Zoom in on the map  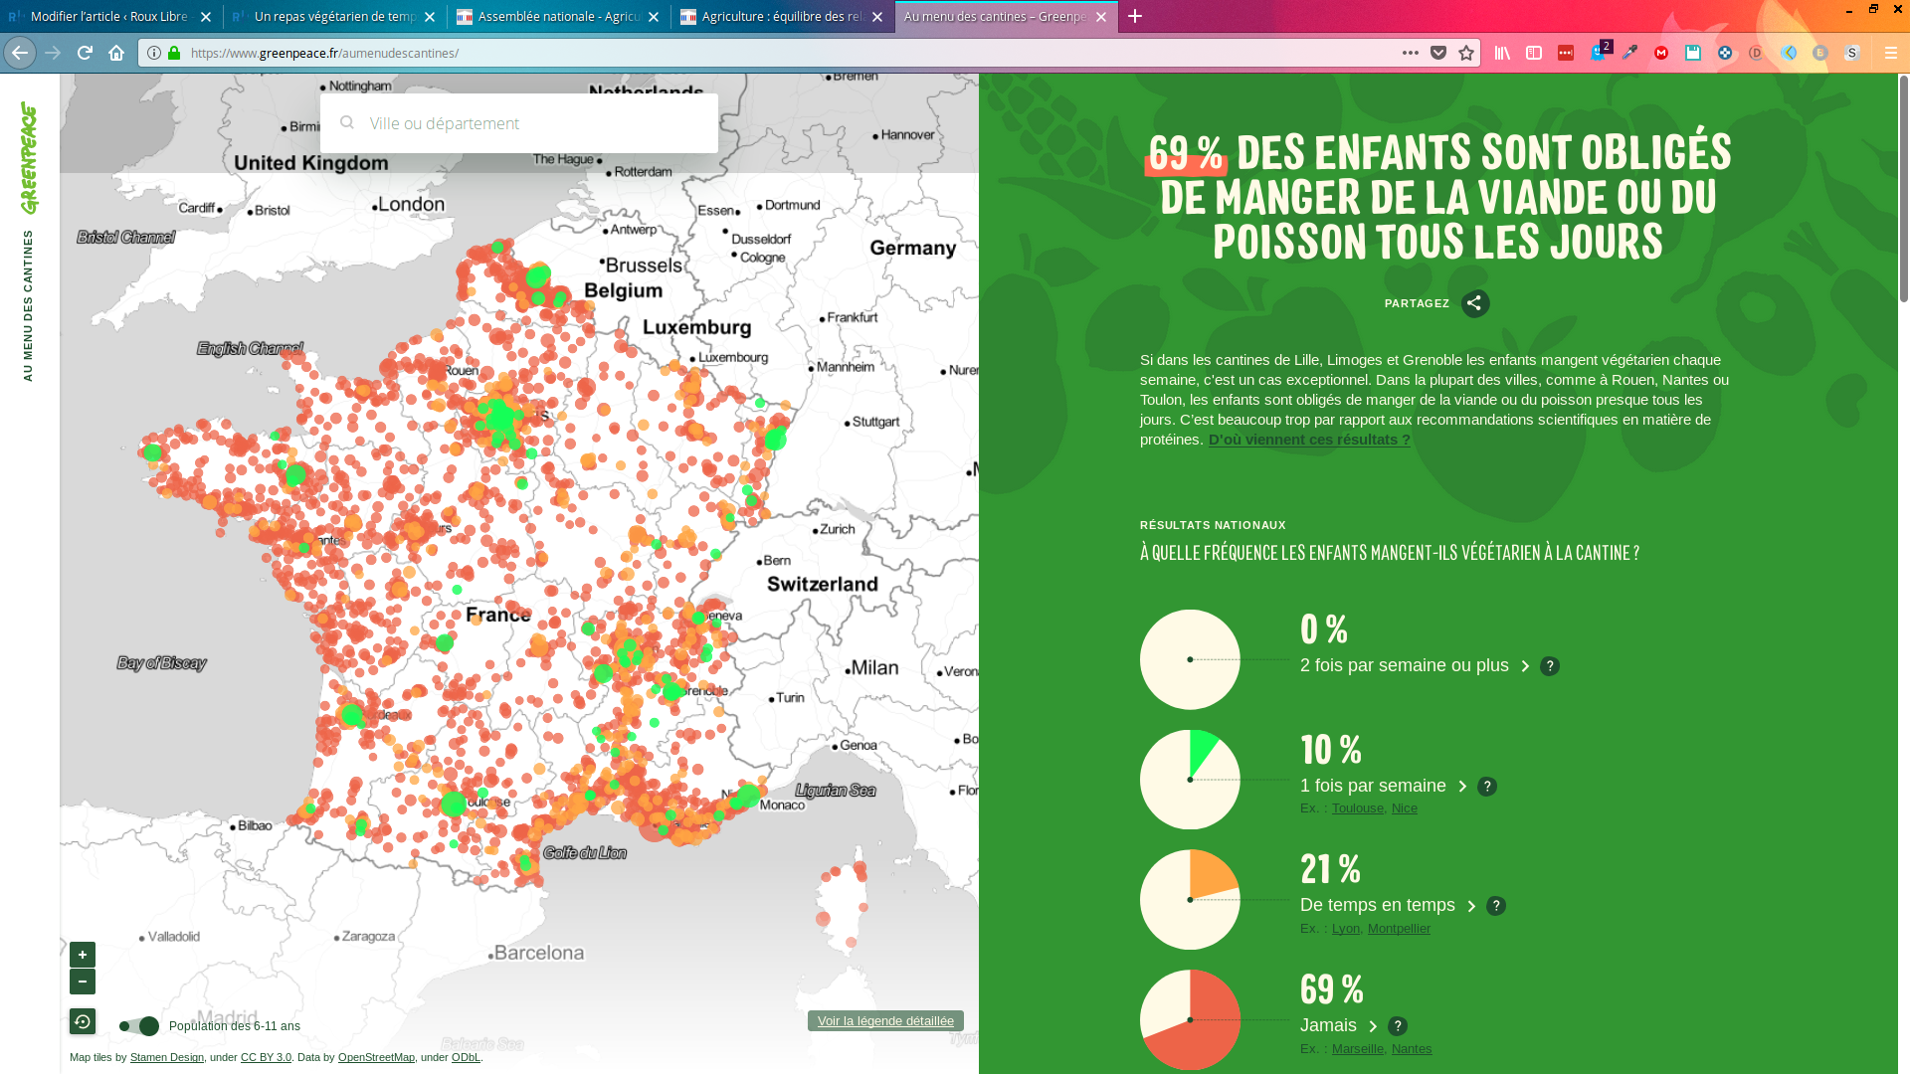pyautogui.click(x=83, y=955)
